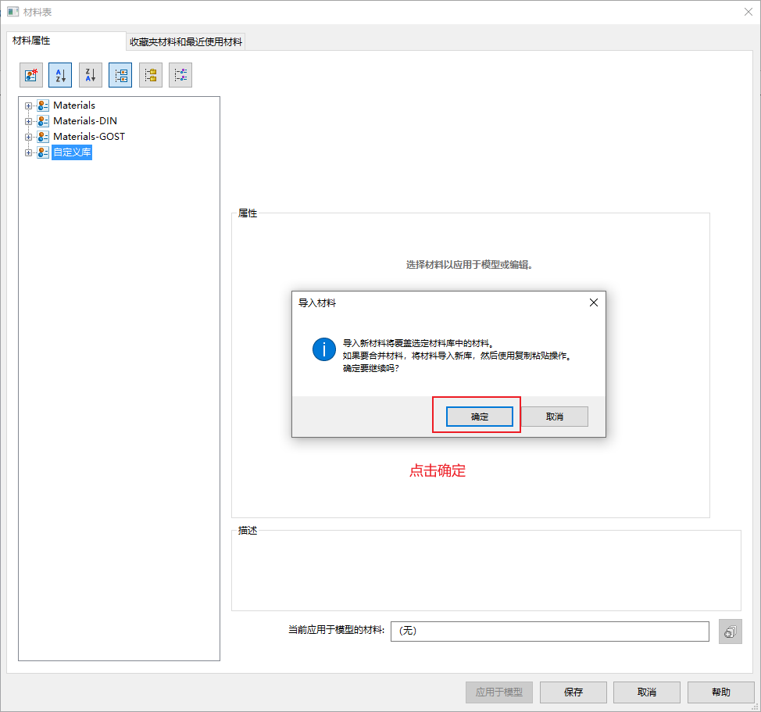Click the 当前应用于模型的材料 label

point(336,630)
